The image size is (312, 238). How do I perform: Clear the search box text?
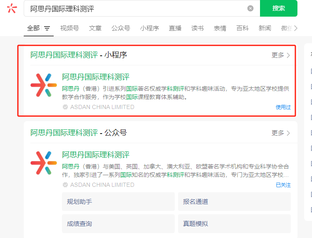pyautogui.click(x=250, y=8)
